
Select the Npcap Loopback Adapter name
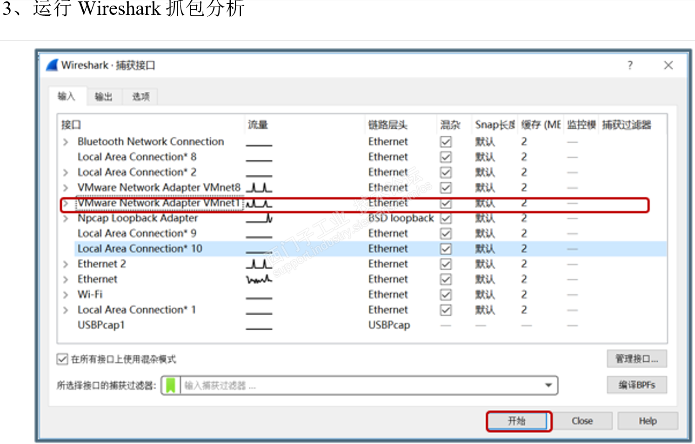tap(138, 218)
